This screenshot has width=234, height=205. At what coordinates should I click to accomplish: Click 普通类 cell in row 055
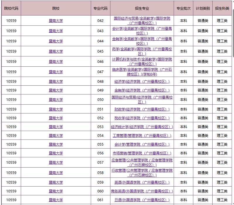click(203, 144)
